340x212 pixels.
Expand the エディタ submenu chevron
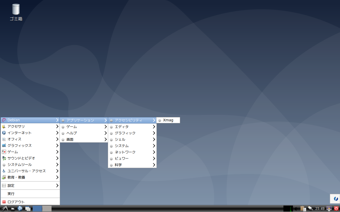154,127
